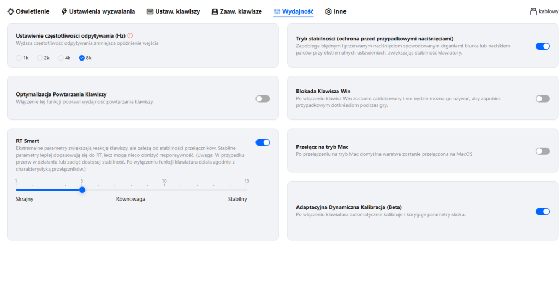
Task: Select 1k polling rate
Action: point(19,58)
